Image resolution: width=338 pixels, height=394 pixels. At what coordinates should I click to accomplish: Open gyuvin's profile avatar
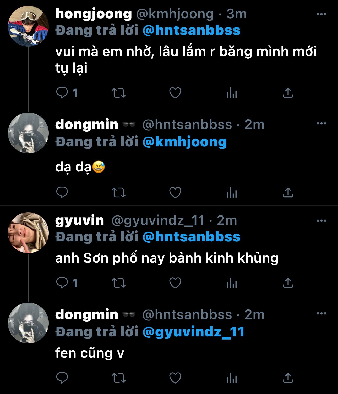click(x=29, y=233)
